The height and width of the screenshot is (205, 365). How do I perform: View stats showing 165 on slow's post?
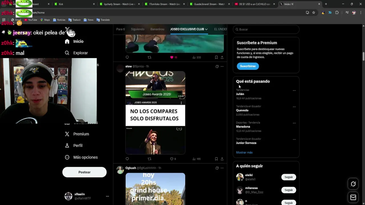(196, 159)
